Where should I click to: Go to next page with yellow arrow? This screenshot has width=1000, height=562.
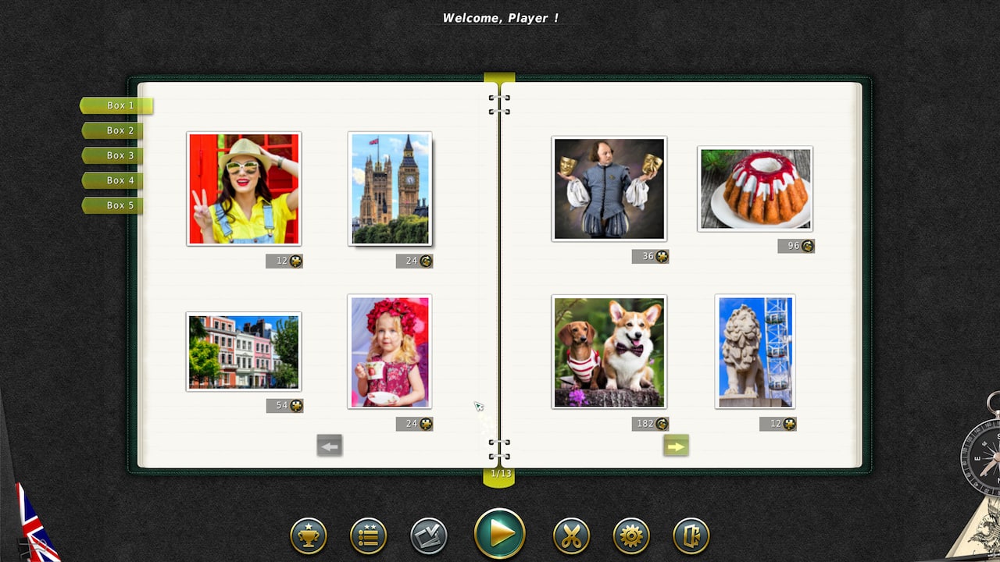point(676,446)
